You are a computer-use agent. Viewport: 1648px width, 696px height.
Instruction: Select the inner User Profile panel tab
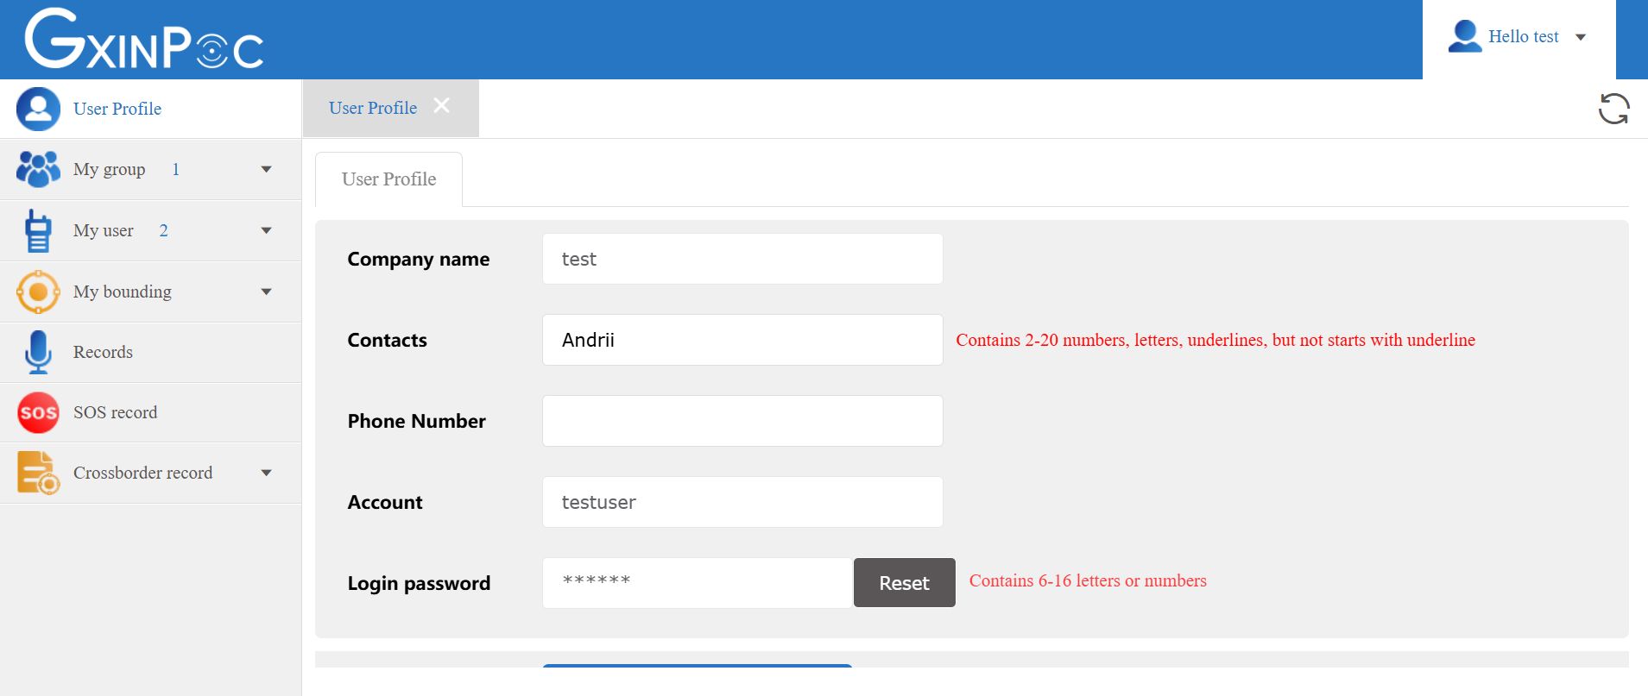click(388, 179)
